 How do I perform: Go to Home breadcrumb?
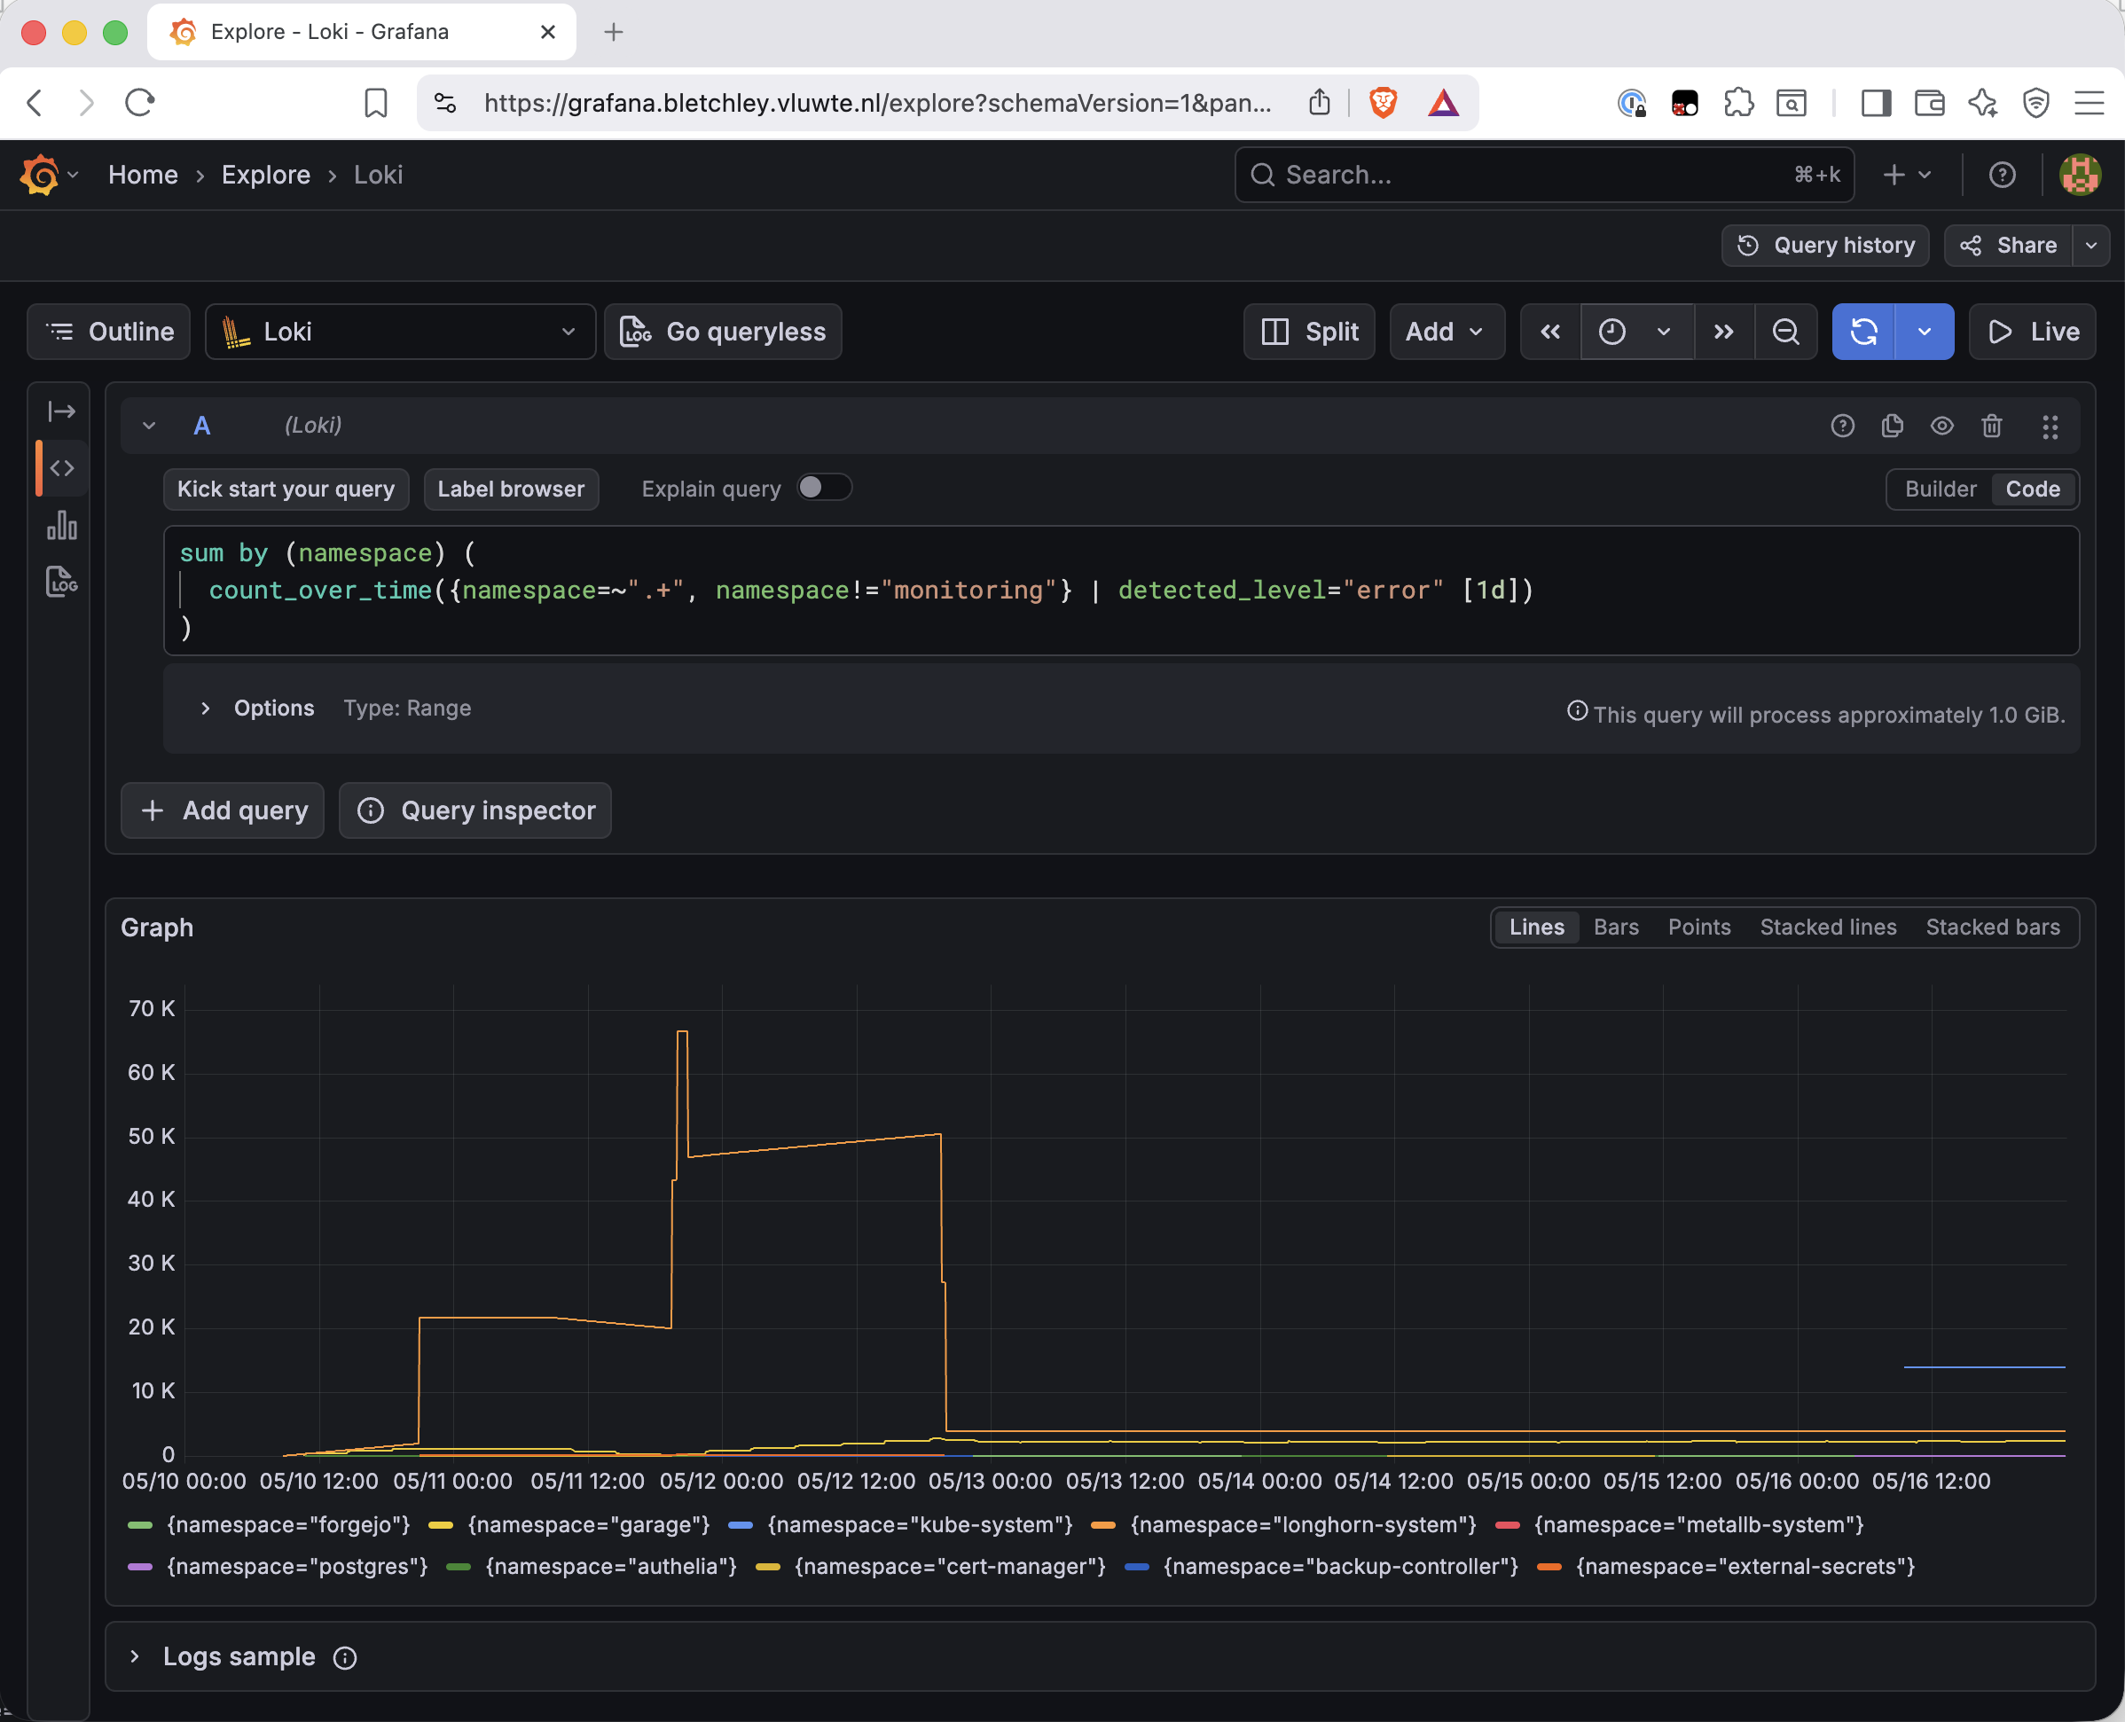[x=143, y=175]
